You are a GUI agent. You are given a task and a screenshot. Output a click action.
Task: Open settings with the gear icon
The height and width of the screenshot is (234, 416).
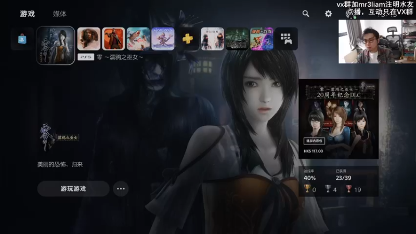[x=329, y=14]
